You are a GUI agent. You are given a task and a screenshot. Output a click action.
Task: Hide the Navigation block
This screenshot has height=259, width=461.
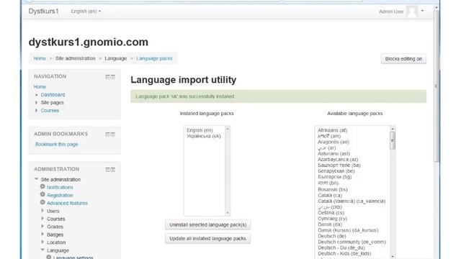point(107,77)
